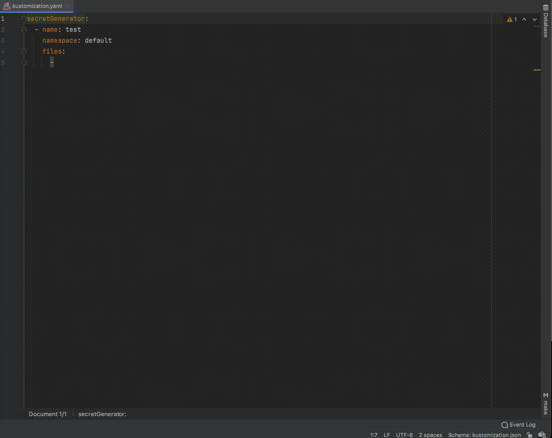
Task: Click the fold end marker on line 5
Action: 24,62
